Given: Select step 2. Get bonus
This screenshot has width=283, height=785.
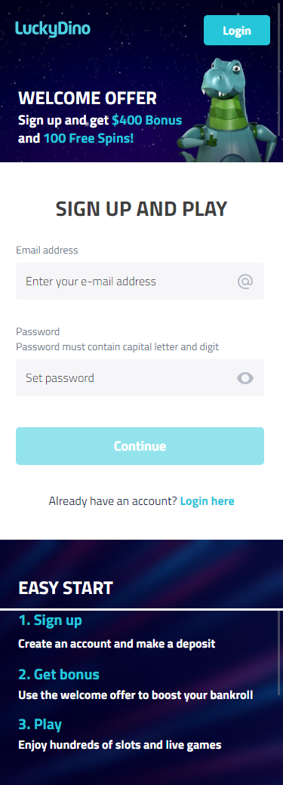Looking at the screenshot, I should 59,674.
